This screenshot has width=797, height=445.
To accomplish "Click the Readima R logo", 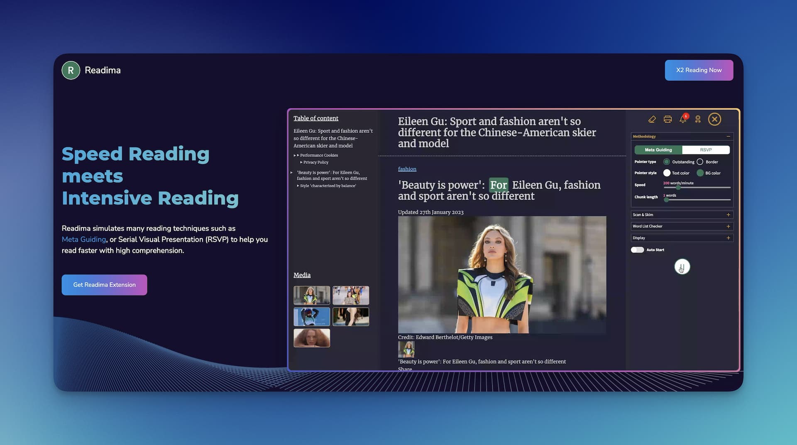I will pyautogui.click(x=71, y=70).
